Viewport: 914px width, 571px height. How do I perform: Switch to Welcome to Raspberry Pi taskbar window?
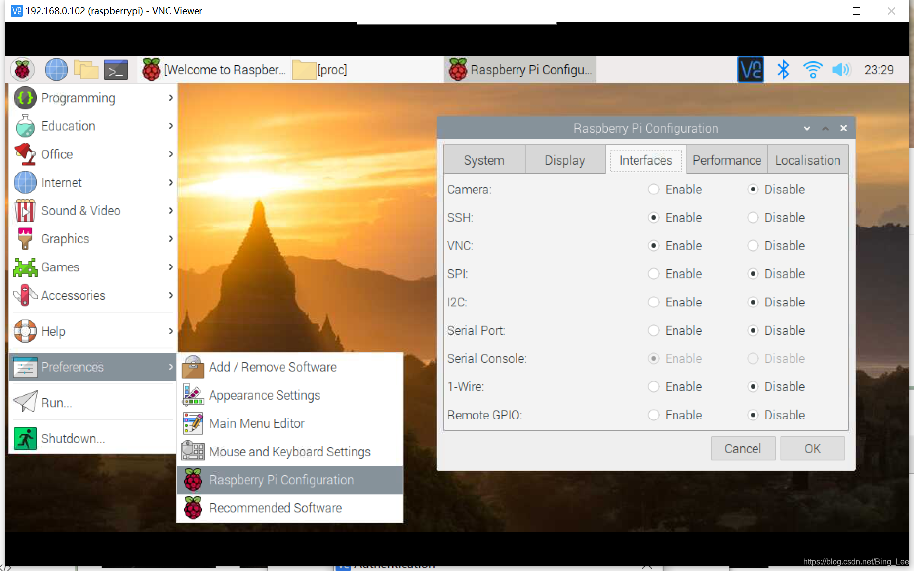(x=214, y=70)
